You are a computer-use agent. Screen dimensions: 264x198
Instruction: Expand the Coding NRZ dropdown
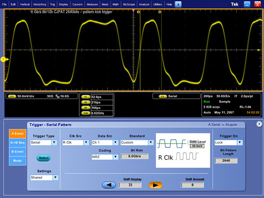116,157
